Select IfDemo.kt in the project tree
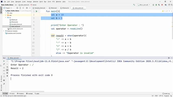The height and width of the screenshot is (97, 173). click(x=13, y=20)
